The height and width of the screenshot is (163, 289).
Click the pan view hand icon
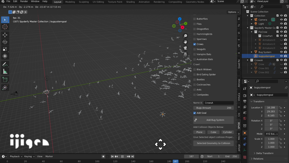[185, 42]
